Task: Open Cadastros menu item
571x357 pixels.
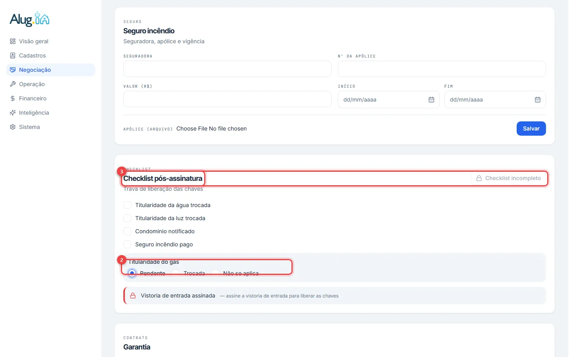Action: pyautogui.click(x=51, y=56)
